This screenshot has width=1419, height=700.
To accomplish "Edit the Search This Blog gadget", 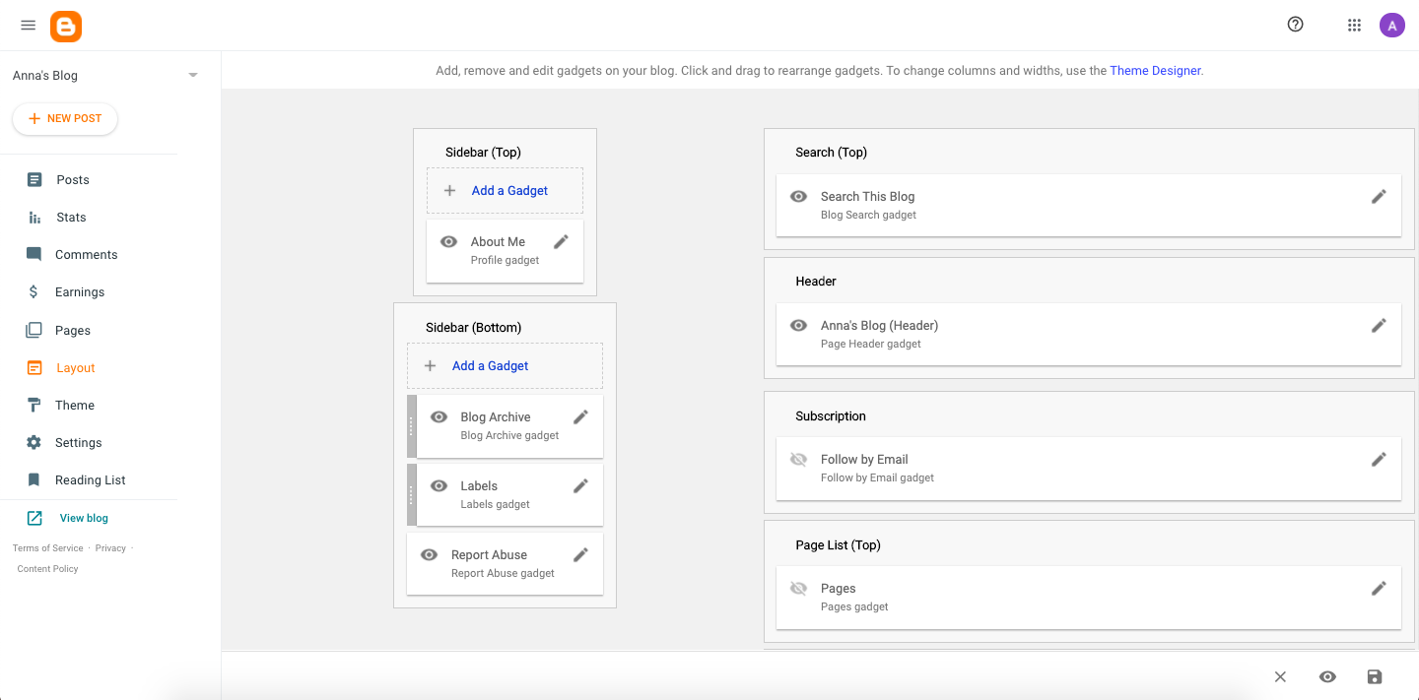I will click(1379, 197).
